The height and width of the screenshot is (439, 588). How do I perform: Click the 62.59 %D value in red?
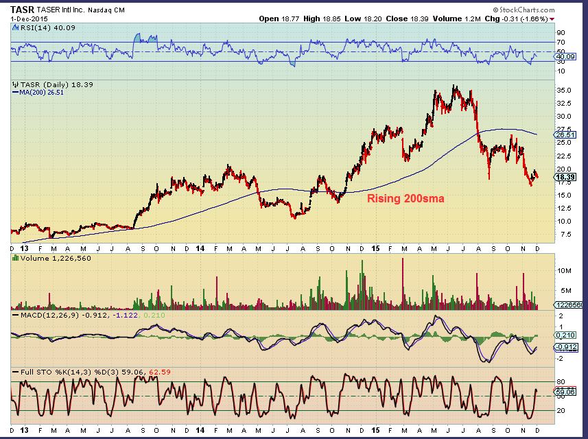pos(160,372)
